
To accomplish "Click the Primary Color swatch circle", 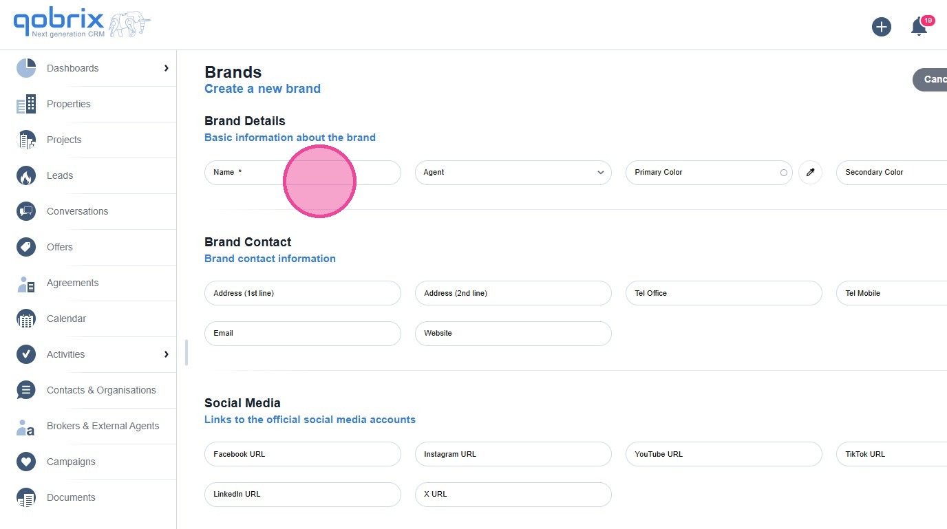I will [x=784, y=173].
